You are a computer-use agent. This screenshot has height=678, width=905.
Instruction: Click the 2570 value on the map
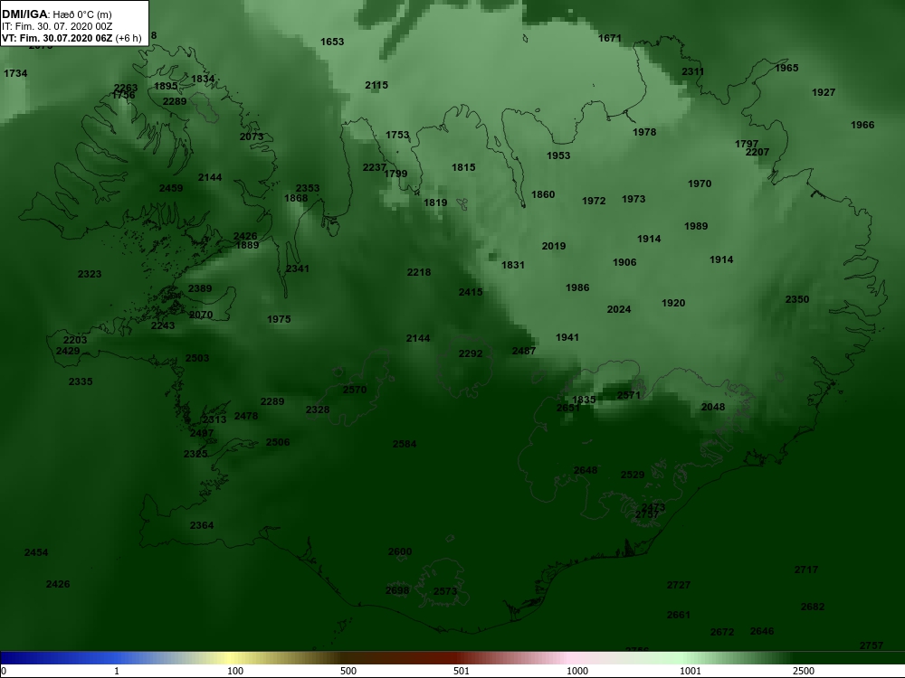(x=355, y=390)
